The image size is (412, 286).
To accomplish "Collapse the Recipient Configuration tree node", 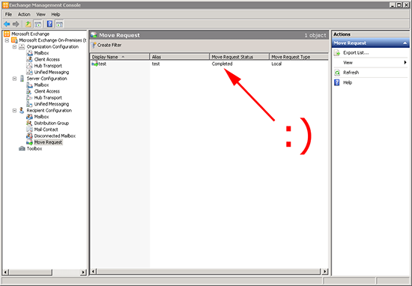I will coord(15,111).
